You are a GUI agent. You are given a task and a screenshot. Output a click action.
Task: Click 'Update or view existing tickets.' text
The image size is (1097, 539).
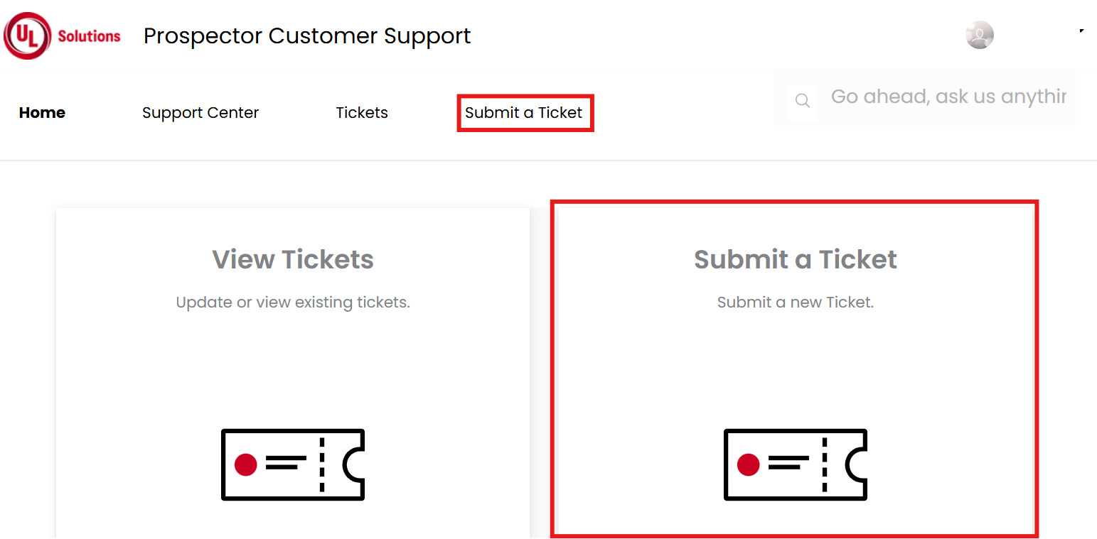point(293,303)
